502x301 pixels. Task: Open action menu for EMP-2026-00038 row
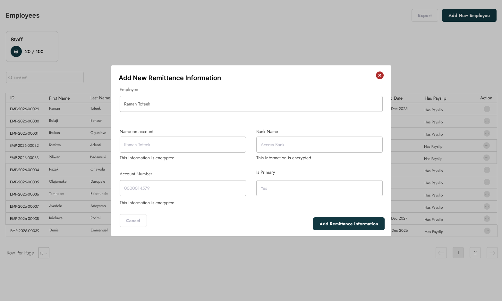[487, 219]
